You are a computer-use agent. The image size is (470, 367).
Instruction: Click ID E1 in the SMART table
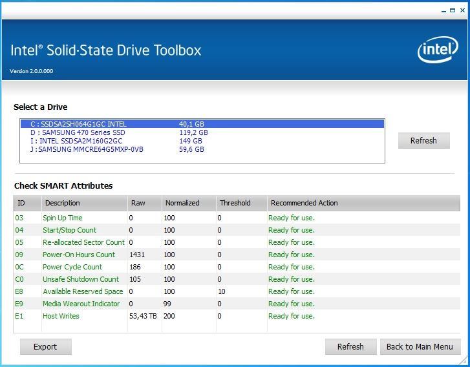(x=19, y=316)
